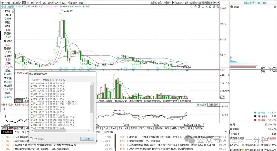Select the 15分 period button
This screenshot has width=277, height=151.
[44, 3]
